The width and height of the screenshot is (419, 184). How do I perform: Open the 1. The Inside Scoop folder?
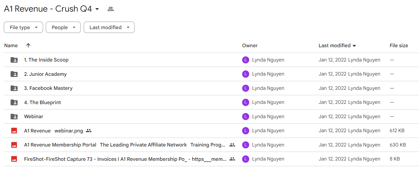pyautogui.click(x=46, y=60)
